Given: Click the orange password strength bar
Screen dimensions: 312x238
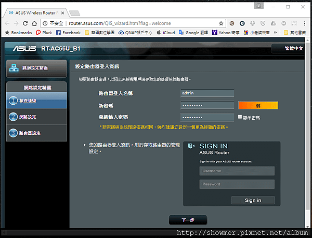Looking at the screenshot, I should [258, 105].
